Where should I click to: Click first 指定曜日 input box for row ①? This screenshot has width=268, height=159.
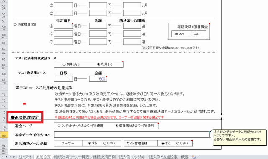point(64,26)
